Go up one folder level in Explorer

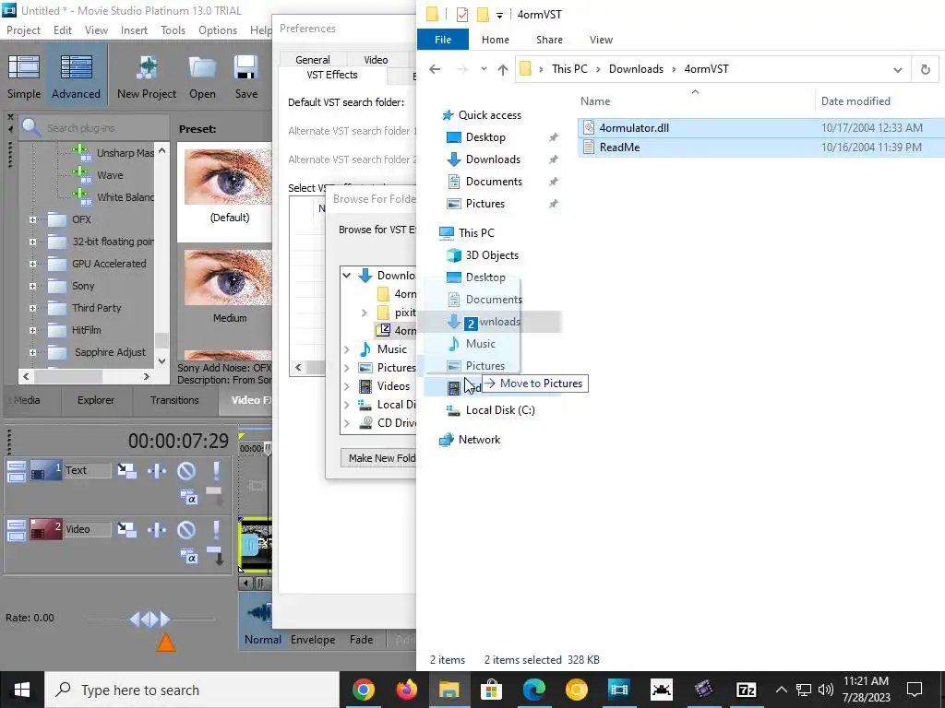pyautogui.click(x=503, y=69)
